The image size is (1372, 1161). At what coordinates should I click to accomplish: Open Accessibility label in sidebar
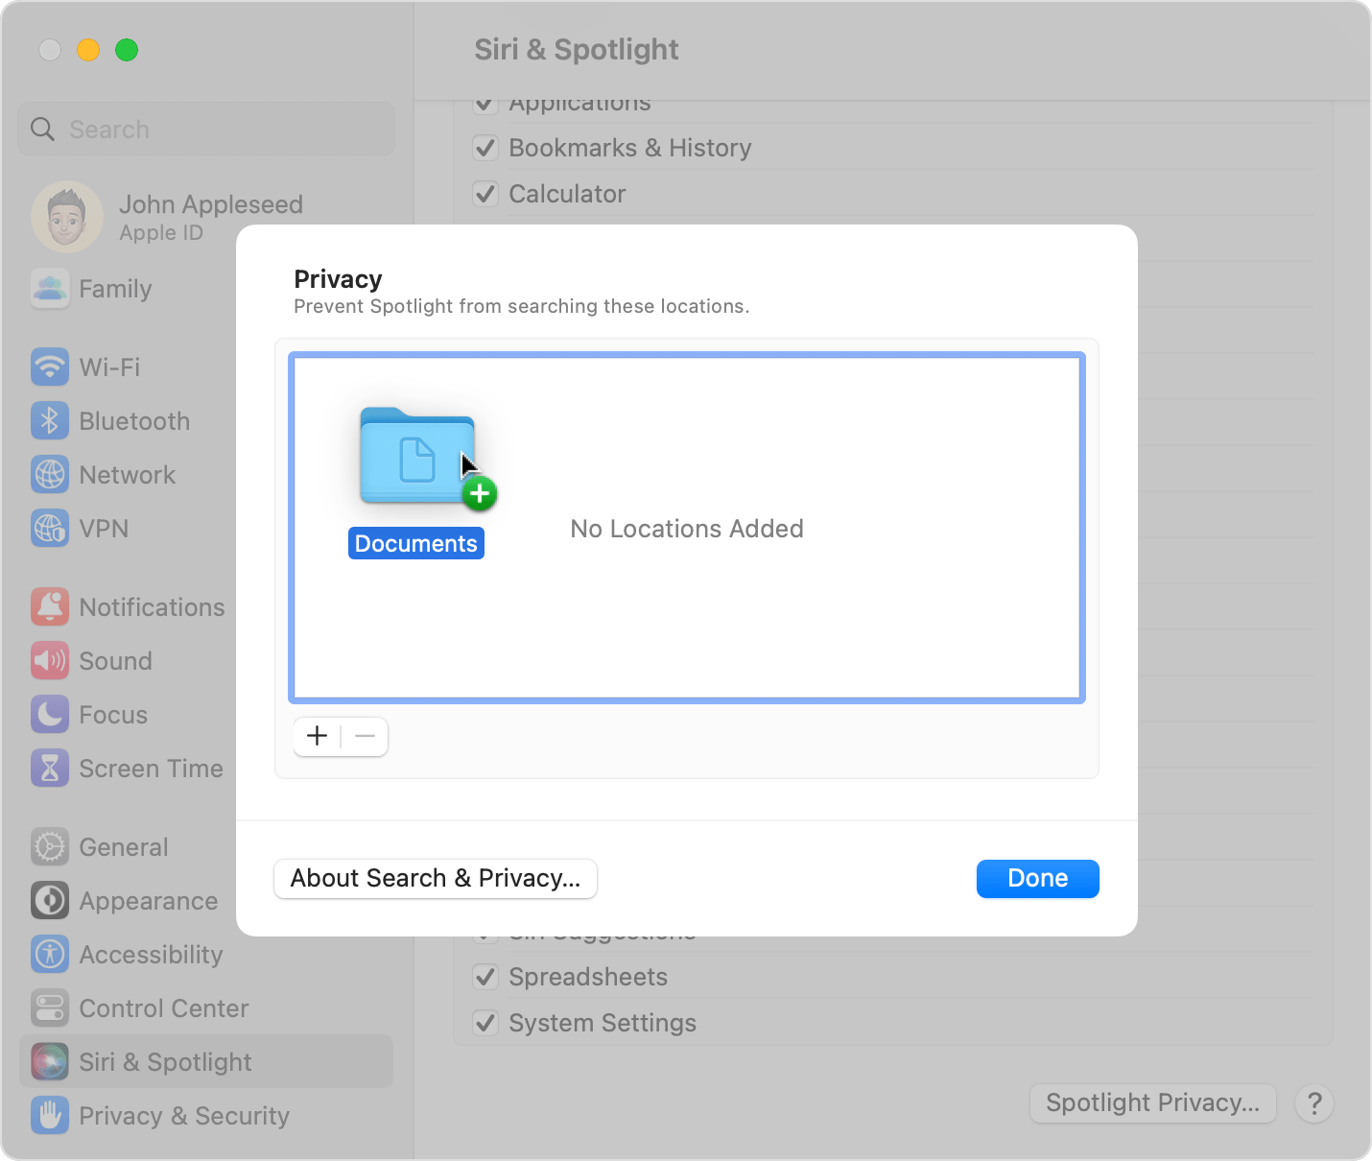click(x=151, y=955)
